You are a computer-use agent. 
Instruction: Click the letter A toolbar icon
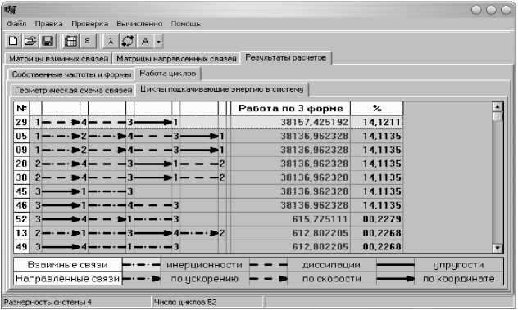coord(145,41)
